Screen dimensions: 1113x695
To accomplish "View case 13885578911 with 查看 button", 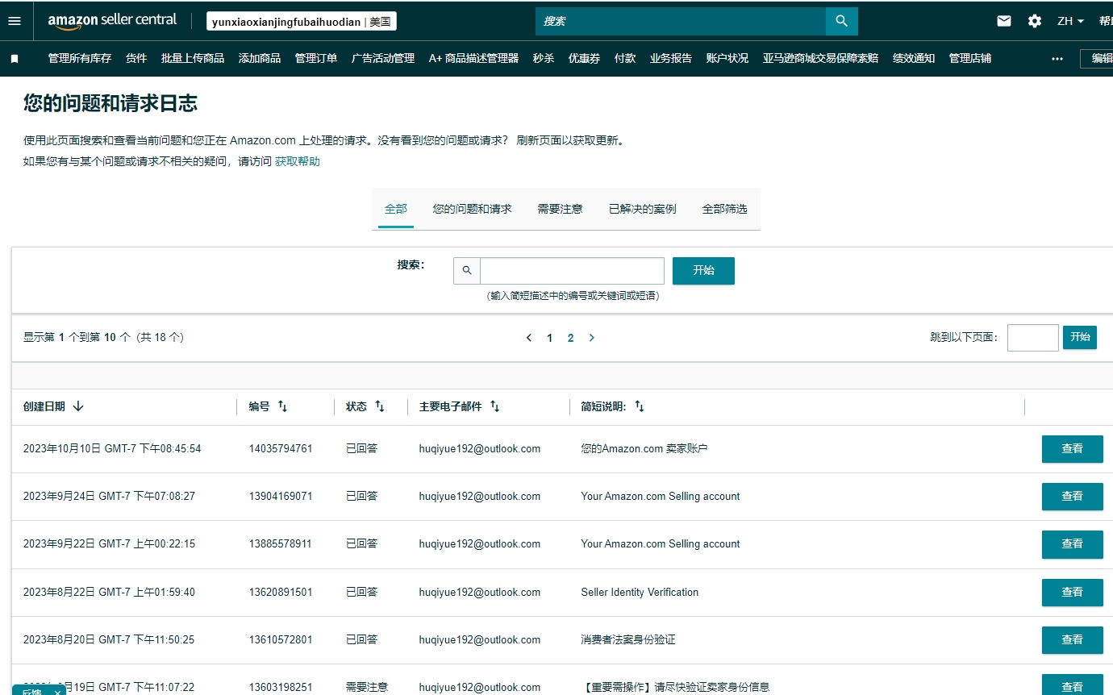I will 1072,544.
